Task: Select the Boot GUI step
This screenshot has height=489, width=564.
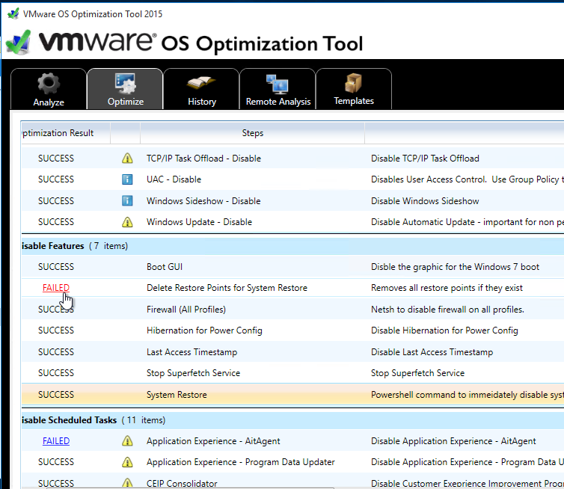Action: point(165,267)
